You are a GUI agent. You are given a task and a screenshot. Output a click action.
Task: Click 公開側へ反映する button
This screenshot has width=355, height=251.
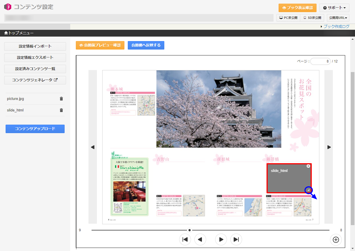146,45
